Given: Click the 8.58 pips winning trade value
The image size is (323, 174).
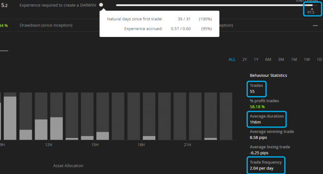Looking at the screenshot, I should coord(258,137).
